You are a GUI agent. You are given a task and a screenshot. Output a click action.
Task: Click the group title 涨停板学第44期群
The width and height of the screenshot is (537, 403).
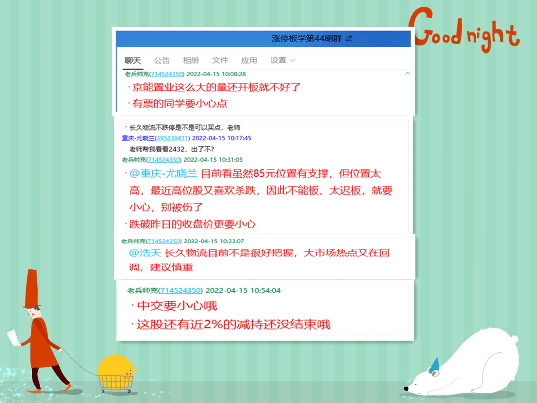[x=307, y=38]
